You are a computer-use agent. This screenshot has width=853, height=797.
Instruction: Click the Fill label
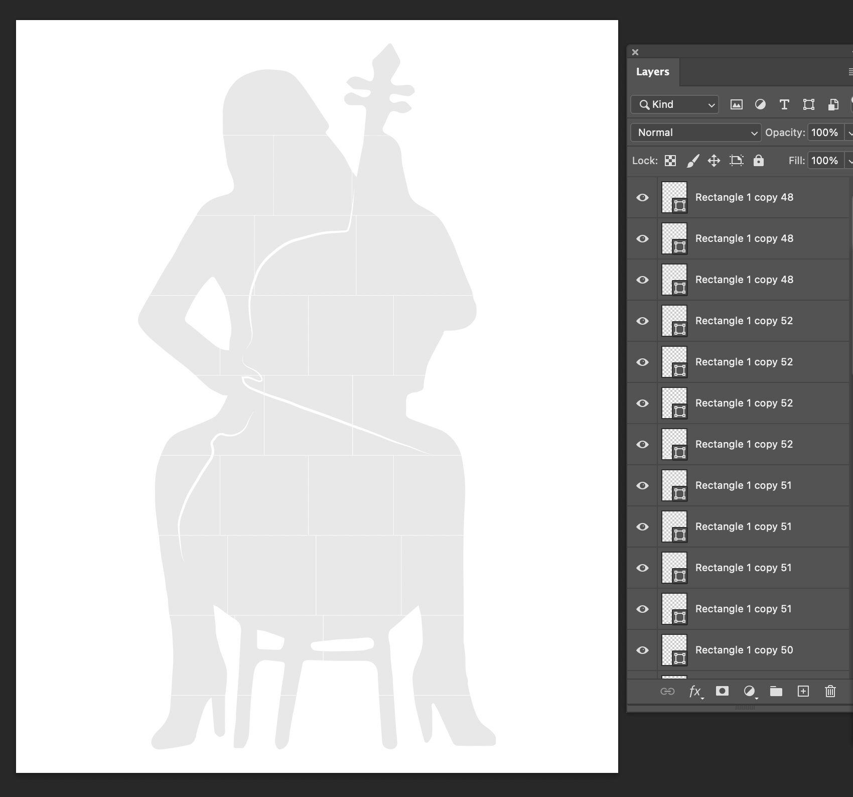tap(796, 161)
